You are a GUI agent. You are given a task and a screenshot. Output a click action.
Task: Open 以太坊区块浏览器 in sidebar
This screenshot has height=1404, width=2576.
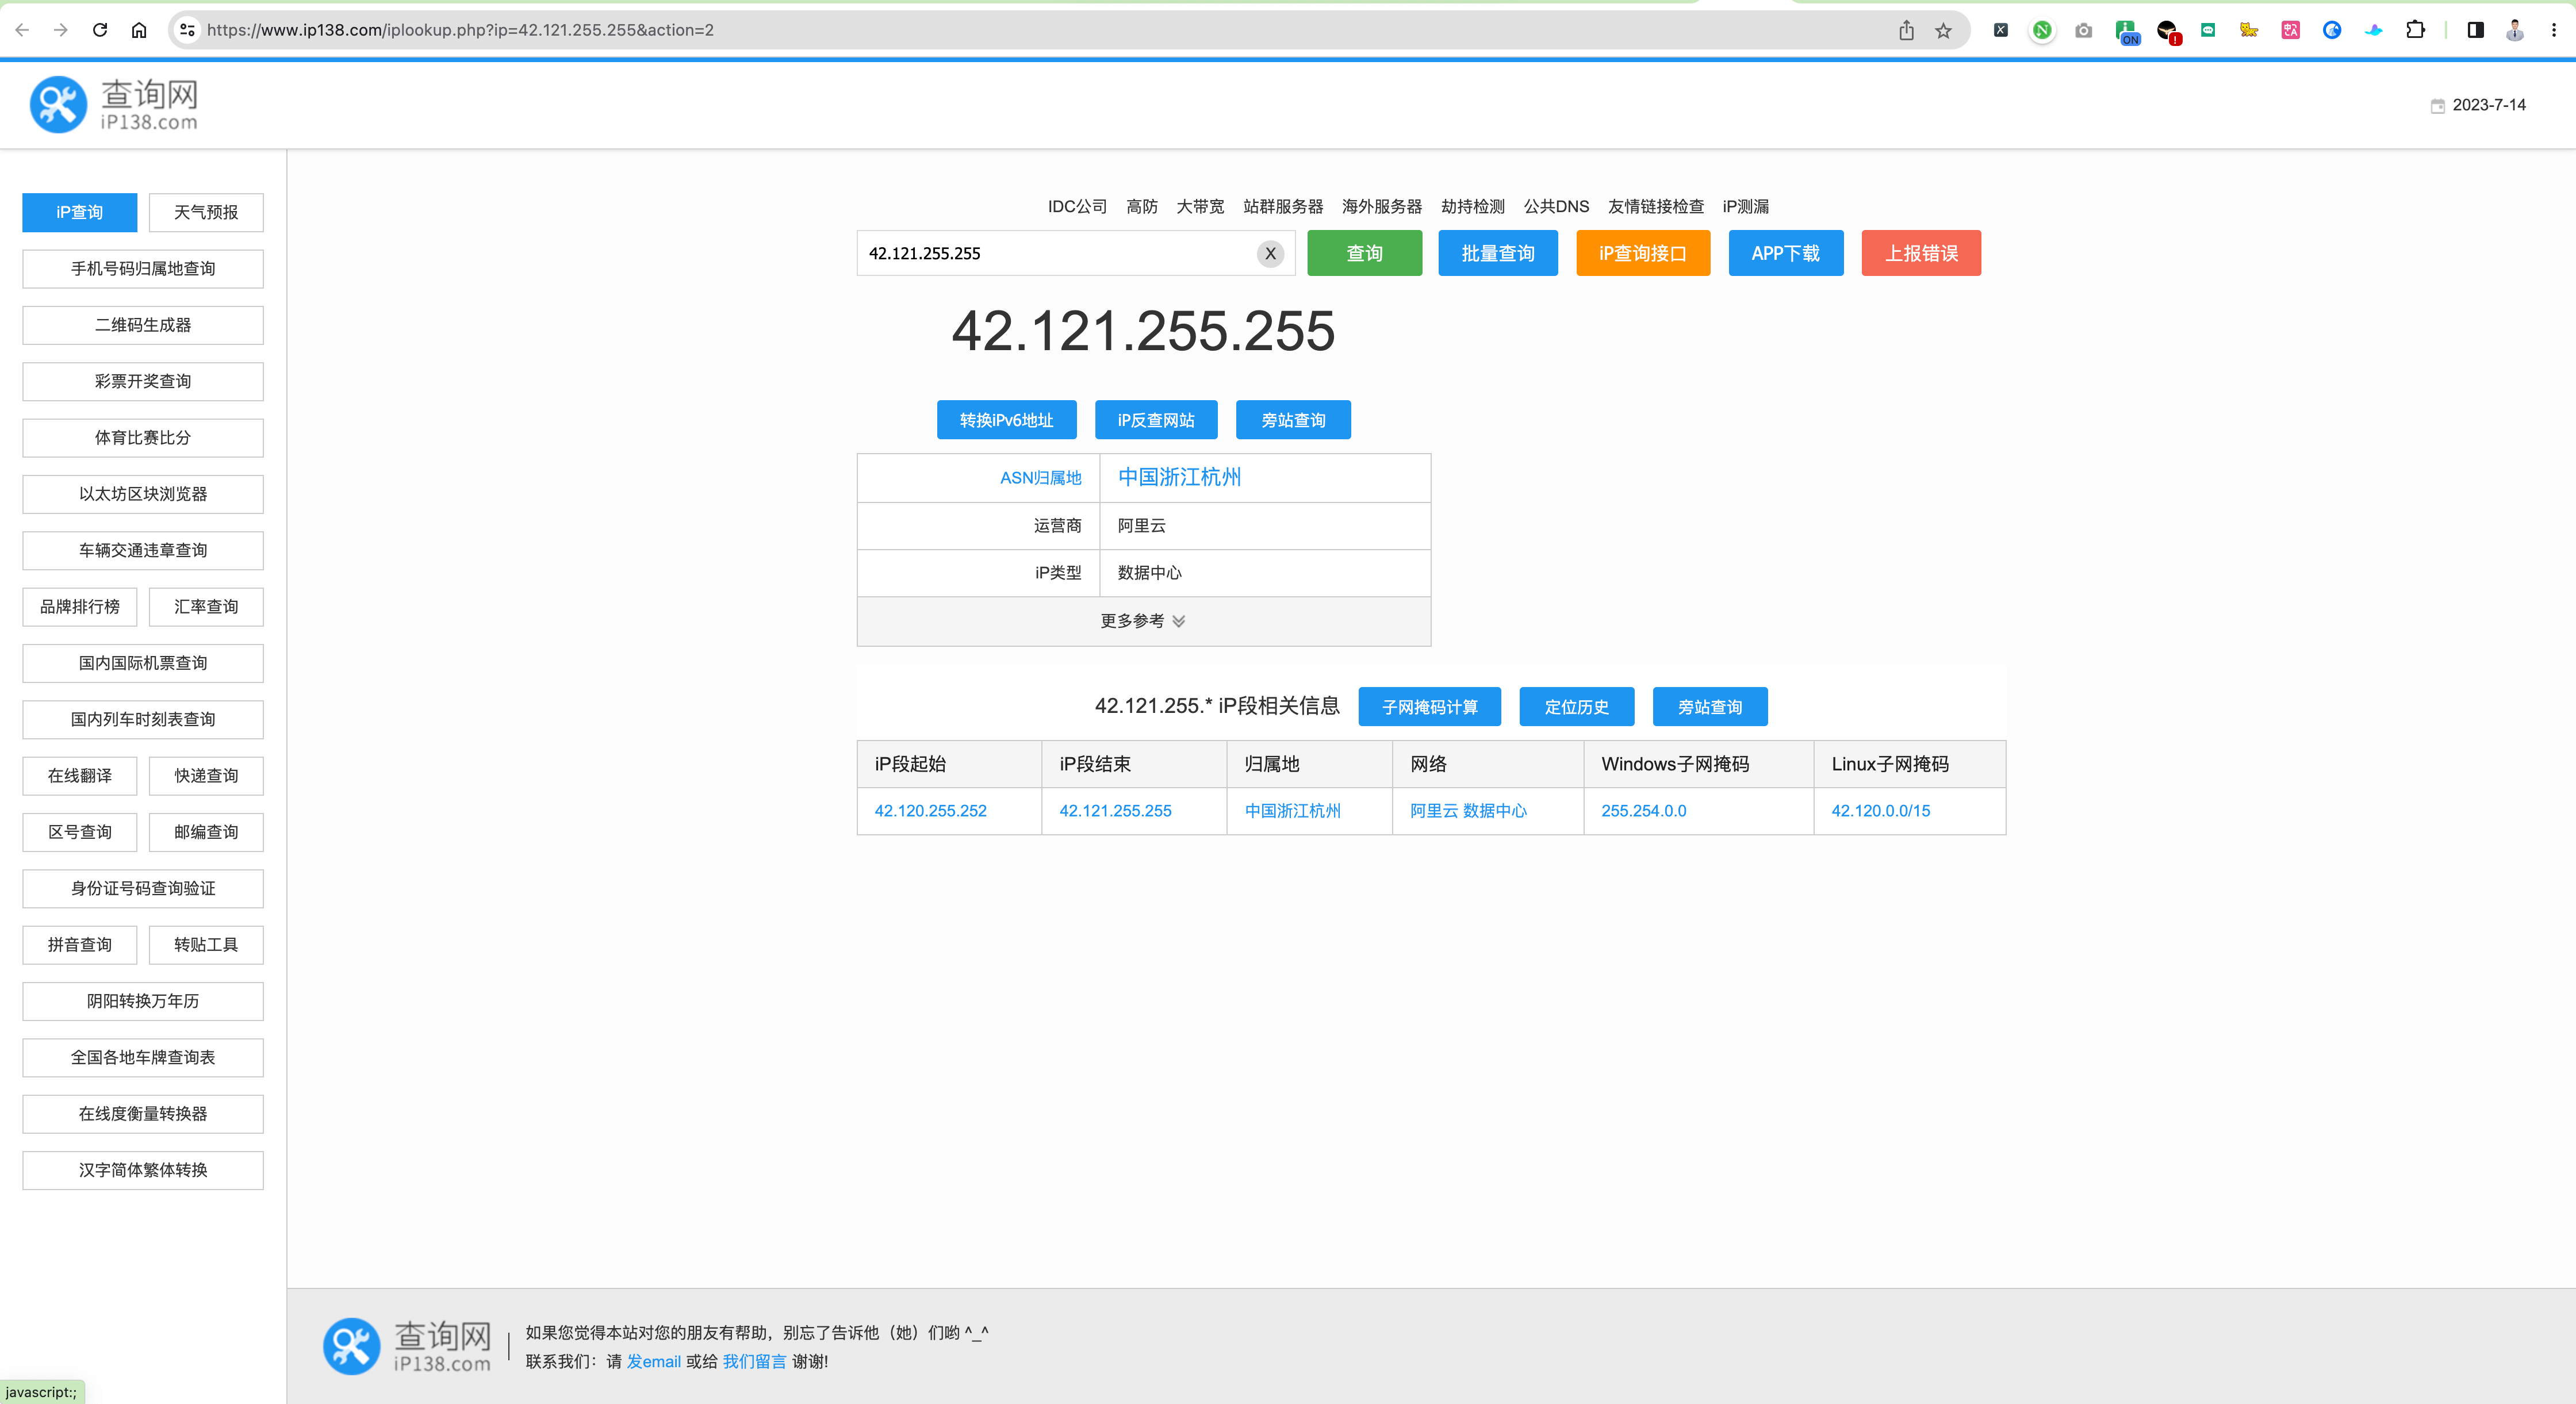(143, 494)
